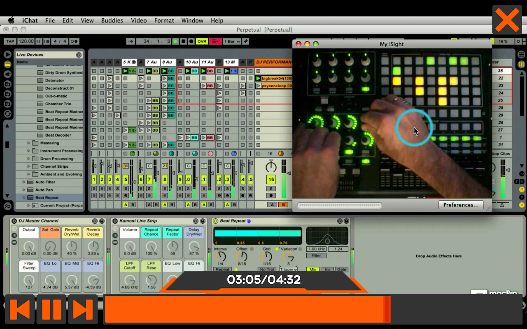Open the Window menu
The image size is (527, 329).
pos(192,20)
